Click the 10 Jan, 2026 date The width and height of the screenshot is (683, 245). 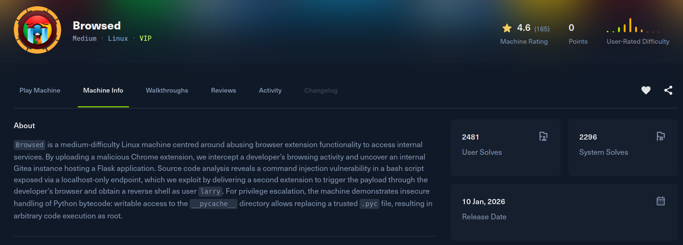tap(483, 202)
